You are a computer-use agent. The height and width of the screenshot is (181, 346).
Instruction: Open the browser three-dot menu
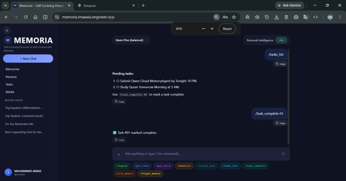point(340,17)
